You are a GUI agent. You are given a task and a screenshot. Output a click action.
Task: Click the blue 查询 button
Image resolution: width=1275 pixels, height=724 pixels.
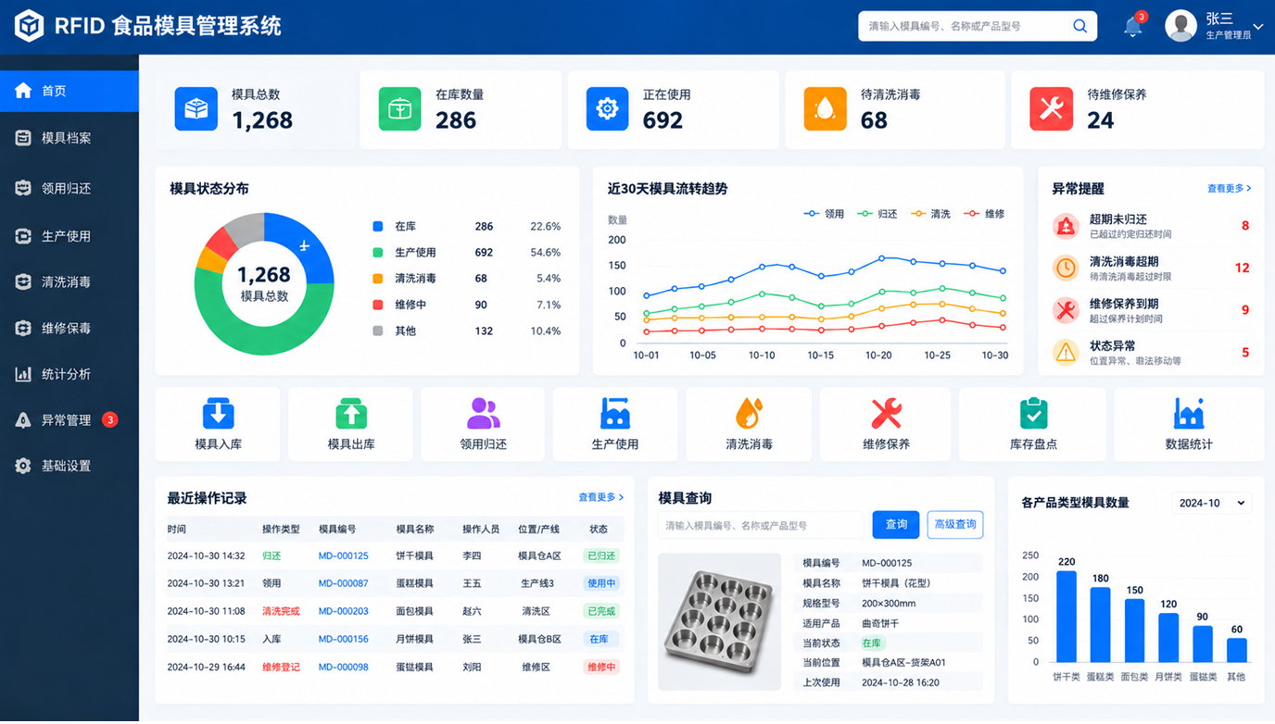coord(896,525)
